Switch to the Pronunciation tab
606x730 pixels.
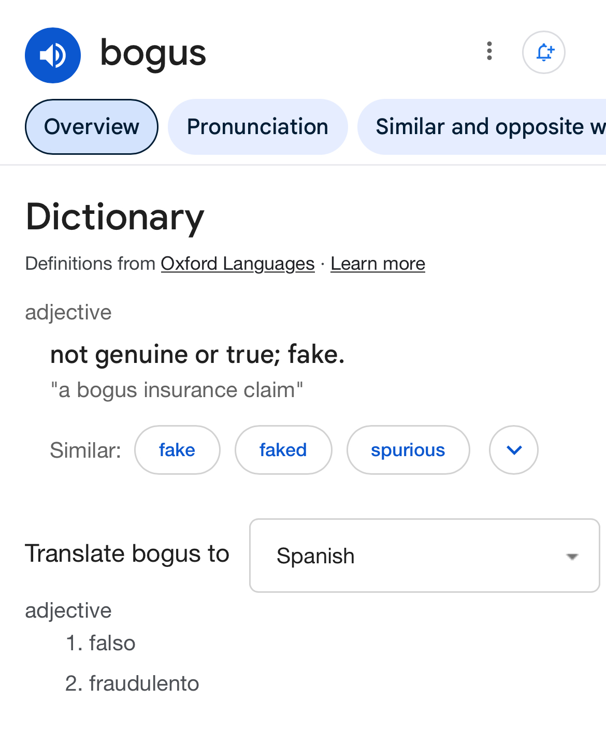257,127
